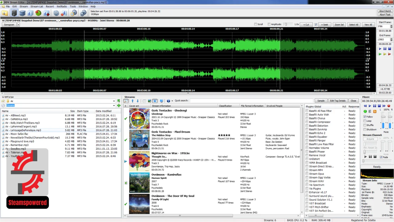Click the Zoom Sel button

point(339,25)
